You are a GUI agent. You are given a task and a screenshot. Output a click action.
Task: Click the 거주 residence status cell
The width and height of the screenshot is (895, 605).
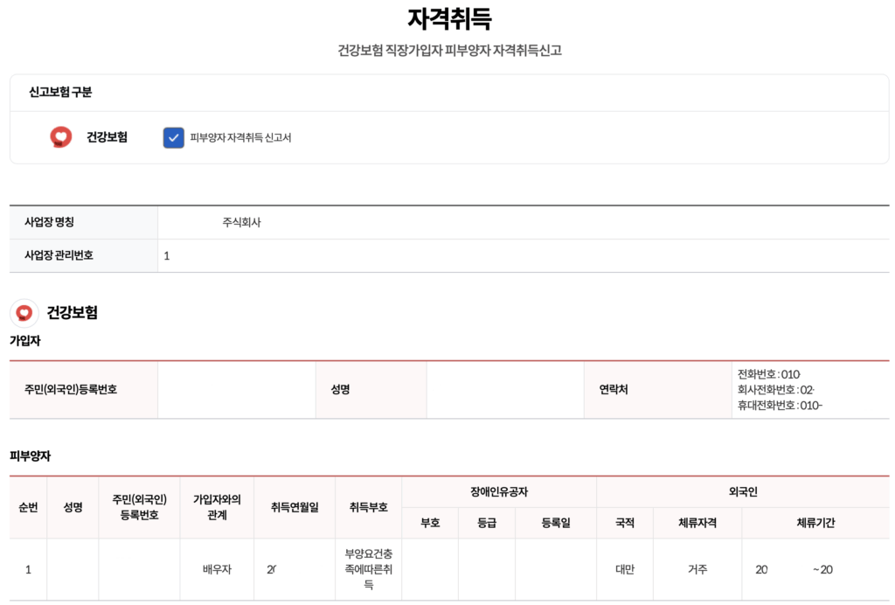[697, 569]
